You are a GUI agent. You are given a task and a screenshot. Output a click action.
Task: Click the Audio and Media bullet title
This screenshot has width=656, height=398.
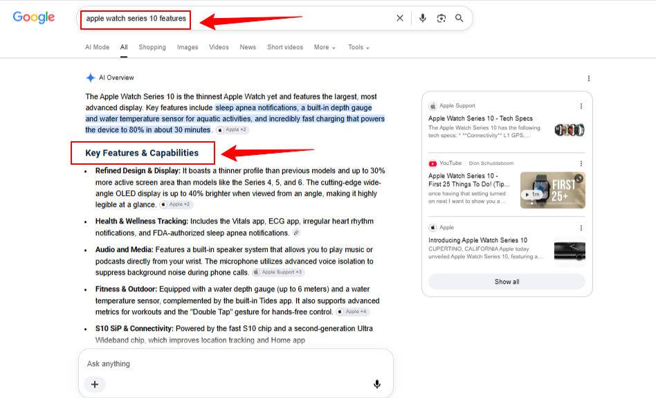125,249
